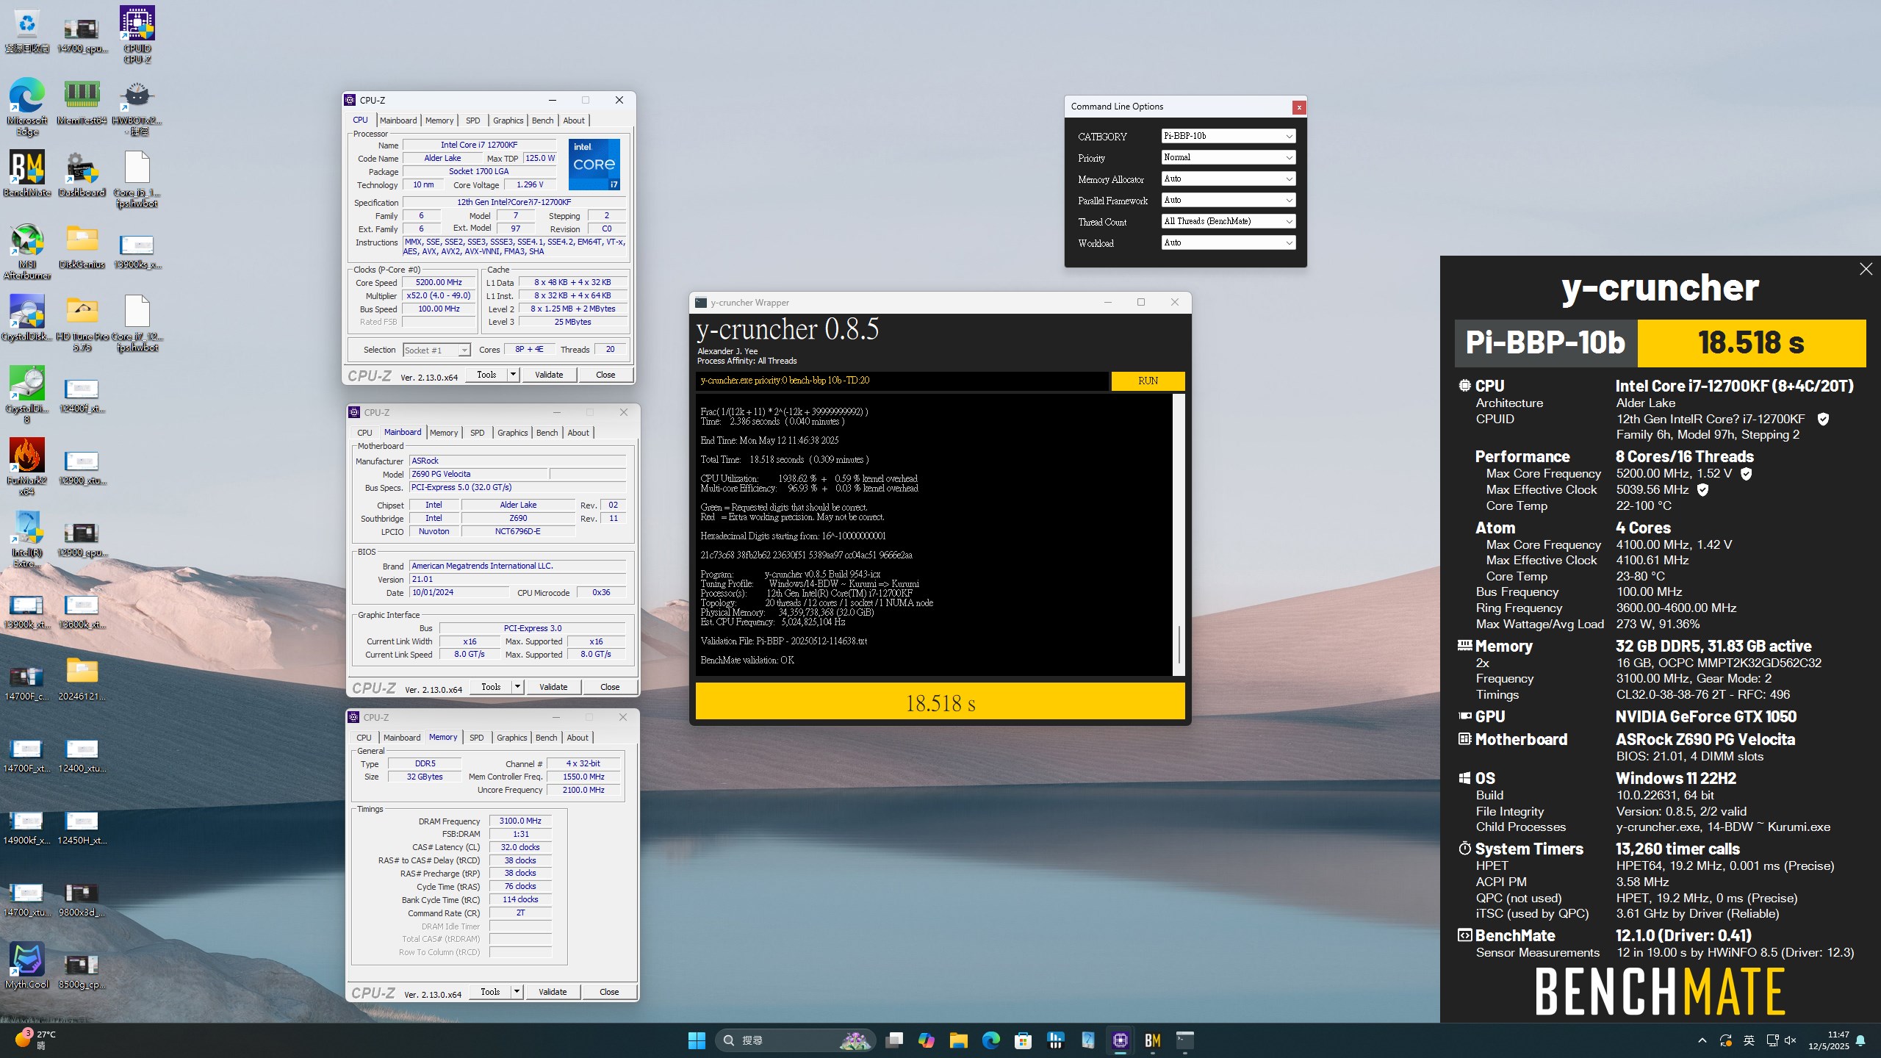Expand the Workload dropdown
The height and width of the screenshot is (1058, 1881).
(1228, 242)
